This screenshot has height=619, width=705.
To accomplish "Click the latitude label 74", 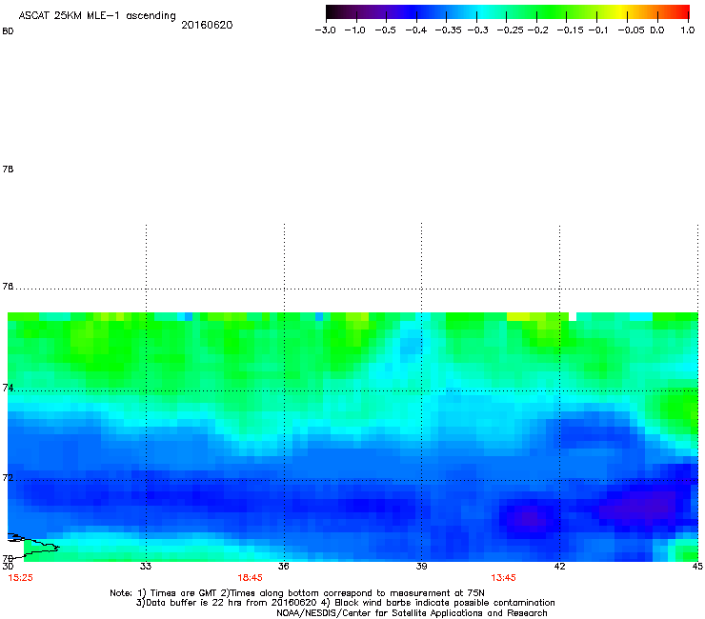I will coord(8,388).
